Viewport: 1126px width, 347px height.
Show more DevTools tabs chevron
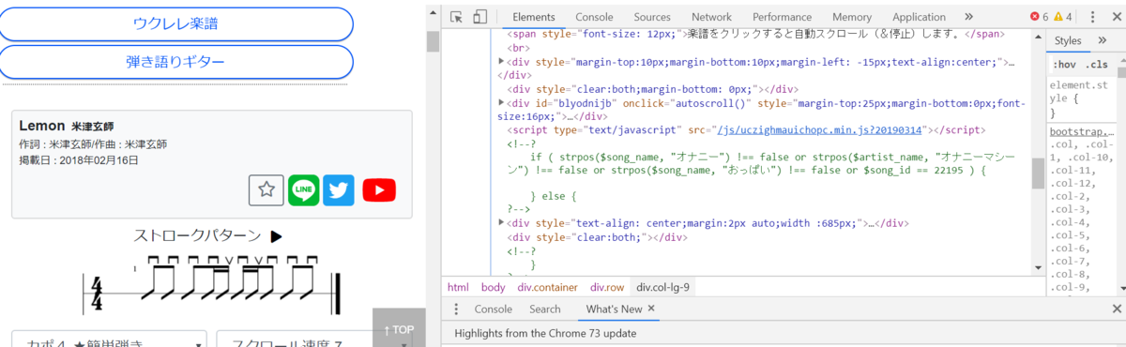pyautogui.click(x=968, y=17)
